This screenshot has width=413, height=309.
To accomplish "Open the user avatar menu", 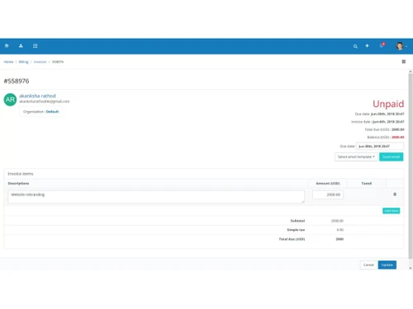I will (x=401, y=46).
